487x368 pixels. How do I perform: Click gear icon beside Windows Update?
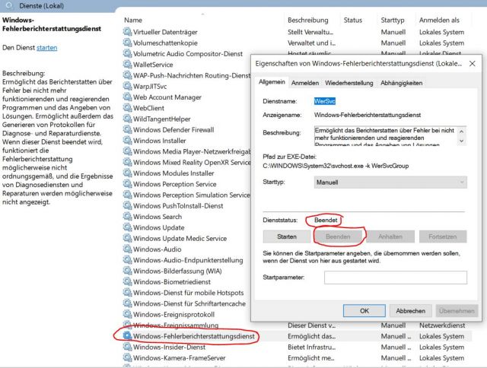pyautogui.click(x=127, y=227)
